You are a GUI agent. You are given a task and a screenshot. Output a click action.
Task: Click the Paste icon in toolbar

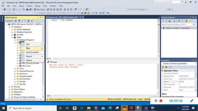[x=71, y=10]
